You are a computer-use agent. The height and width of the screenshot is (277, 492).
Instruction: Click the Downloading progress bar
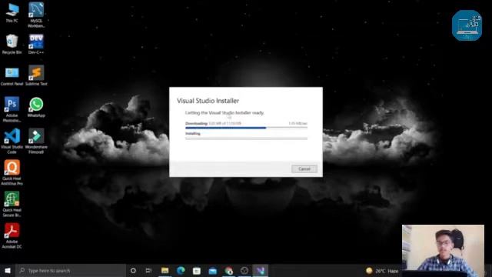pos(246,128)
